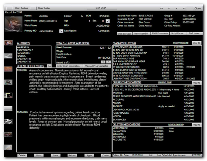This screenshot has width=207, height=161.
Task: Click View All for Diagnosis Listing
Action: pos(197,43)
